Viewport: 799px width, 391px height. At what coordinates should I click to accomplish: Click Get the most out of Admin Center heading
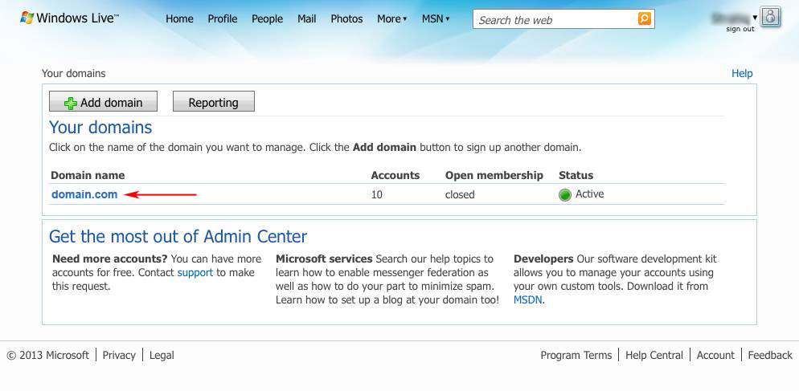(178, 237)
